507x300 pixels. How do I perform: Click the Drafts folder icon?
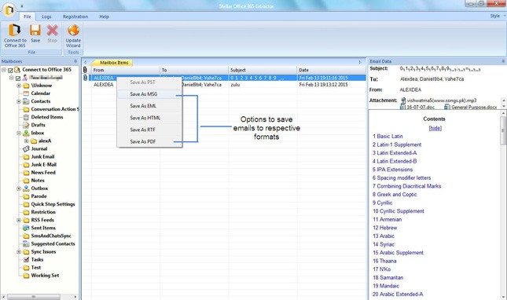[26, 125]
